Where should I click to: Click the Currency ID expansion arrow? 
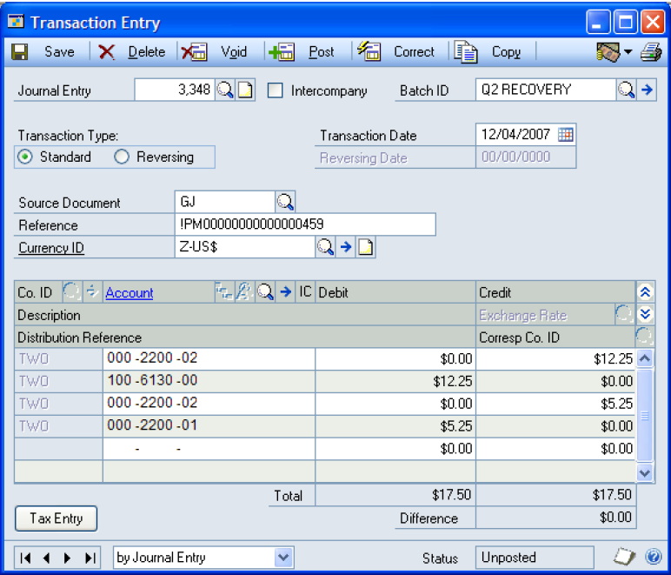[345, 247]
